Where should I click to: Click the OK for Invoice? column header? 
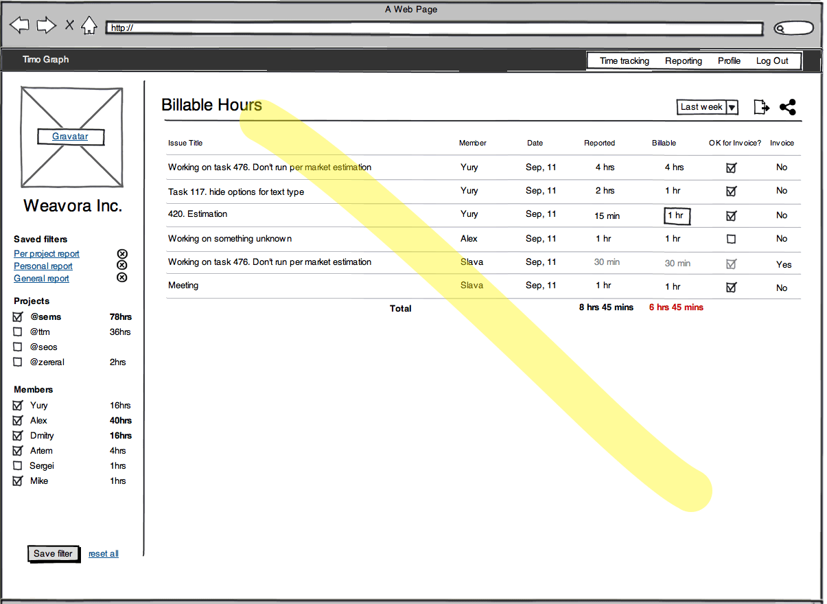[735, 143]
